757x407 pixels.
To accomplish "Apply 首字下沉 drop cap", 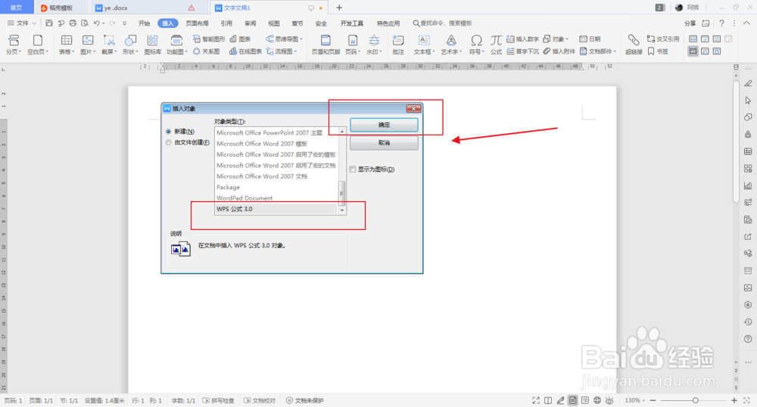I will (x=522, y=51).
